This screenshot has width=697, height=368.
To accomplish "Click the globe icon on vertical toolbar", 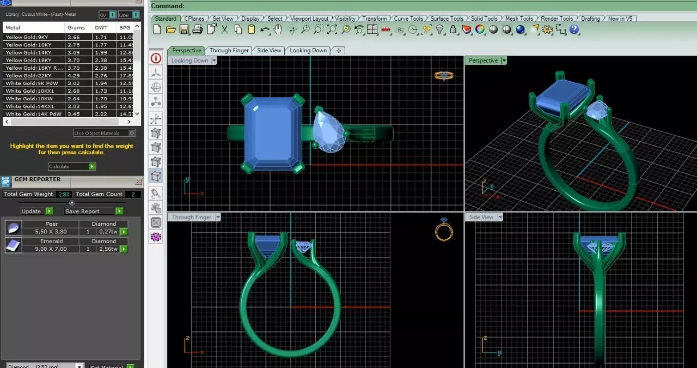I will click(x=156, y=87).
